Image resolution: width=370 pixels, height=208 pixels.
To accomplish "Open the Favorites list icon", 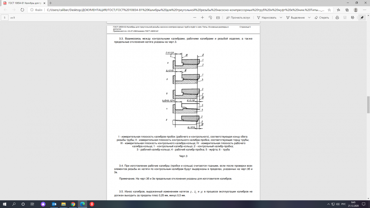I will pyautogui.click(x=339, y=10).
